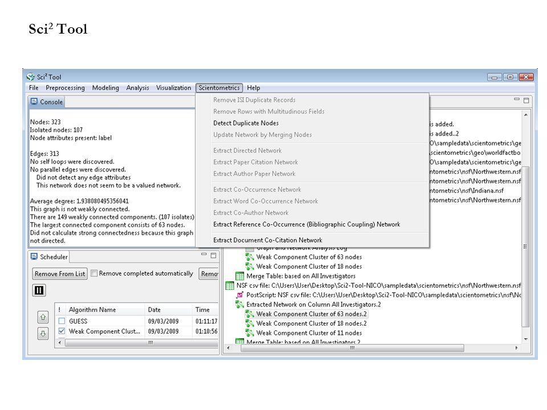Screen dimensions: 547x410
Task: Click network icon of Weak Component Cluster of 63 nodes
Action: pos(250,257)
